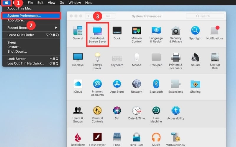
Task: Click the Show All grid button
Action: pyautogui.click(x=108, y=16)
